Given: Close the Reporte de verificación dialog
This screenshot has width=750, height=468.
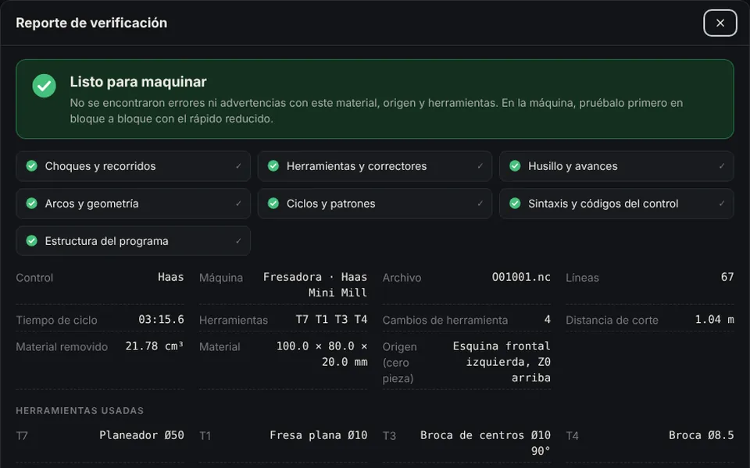Looking at the screenshot, I should (x=720, y=23).
